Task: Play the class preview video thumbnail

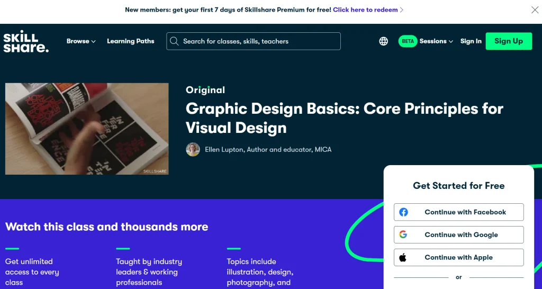Action: [x=87, y=129]
